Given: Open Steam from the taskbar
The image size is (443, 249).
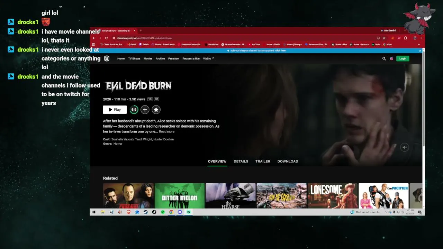Looking at the screenshot, I should (146, 212).
